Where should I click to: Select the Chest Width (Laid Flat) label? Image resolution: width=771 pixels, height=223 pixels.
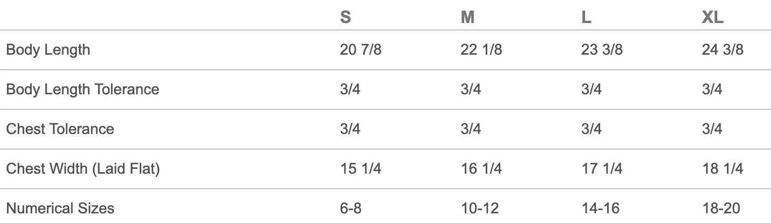(83, 169)
